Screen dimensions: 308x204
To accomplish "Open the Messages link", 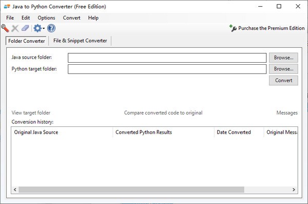I will 287,113.
